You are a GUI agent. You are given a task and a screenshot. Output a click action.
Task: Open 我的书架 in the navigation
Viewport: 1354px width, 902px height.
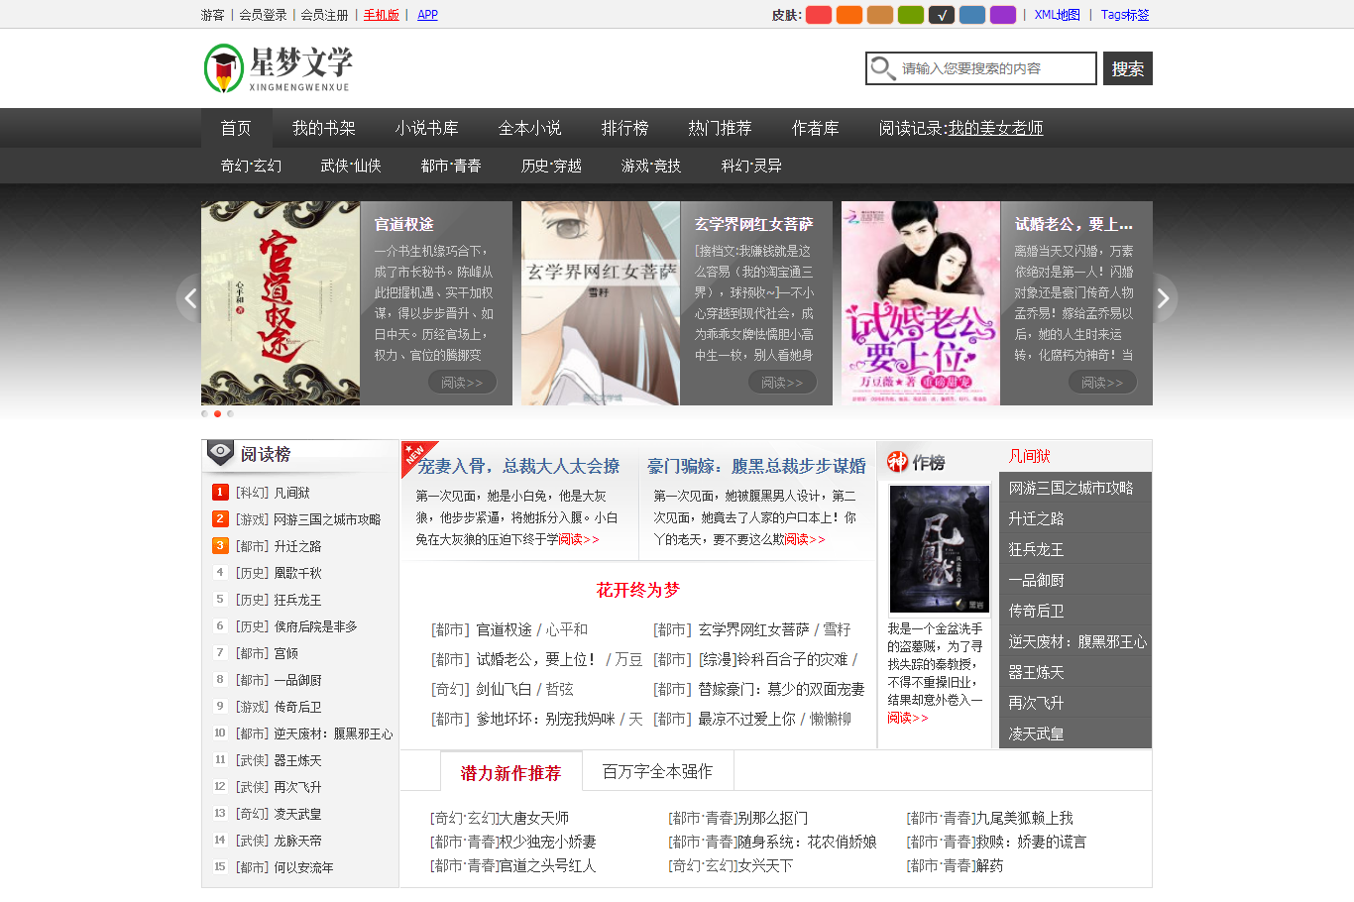pyautogui.click(x=324, y=128)
